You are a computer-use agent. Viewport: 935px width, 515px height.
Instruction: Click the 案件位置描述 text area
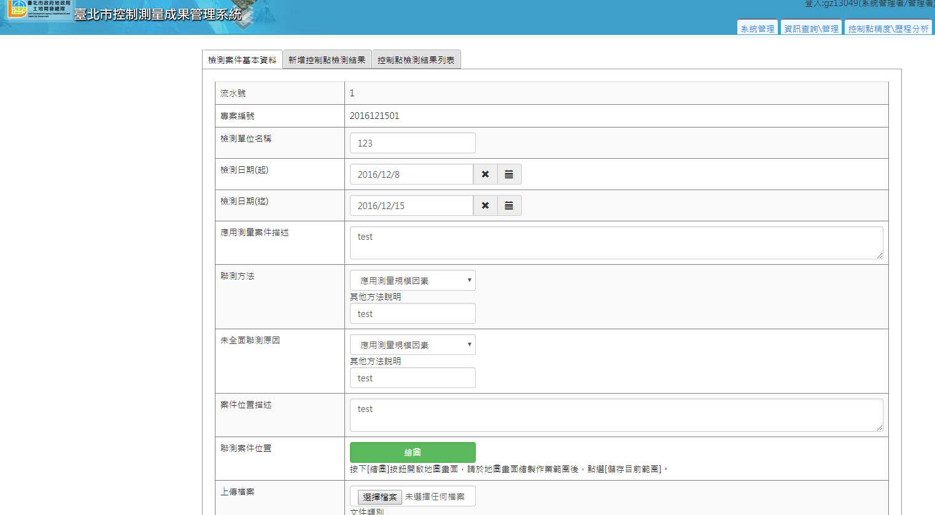point(616,415)
